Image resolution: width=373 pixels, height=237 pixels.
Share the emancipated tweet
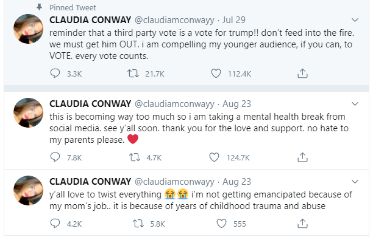(302, 223)
